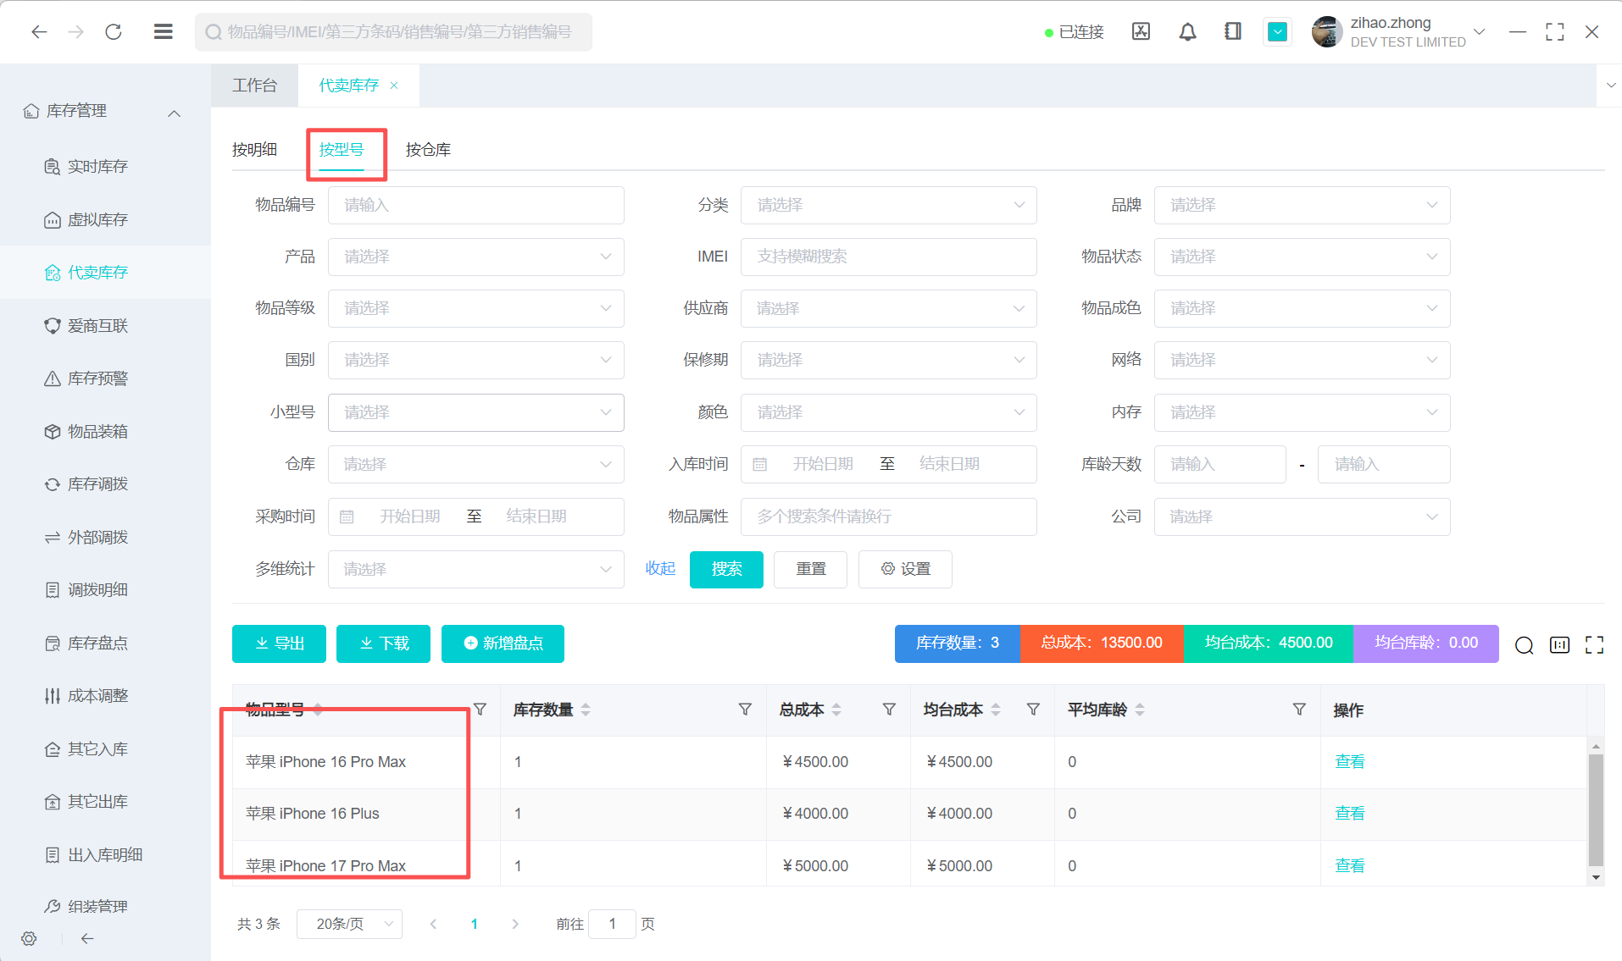Image resolution: width=1622 pixels, height=961 pixels.
Task: Click the refresh page icon
Action: click(x=114, y=32)
